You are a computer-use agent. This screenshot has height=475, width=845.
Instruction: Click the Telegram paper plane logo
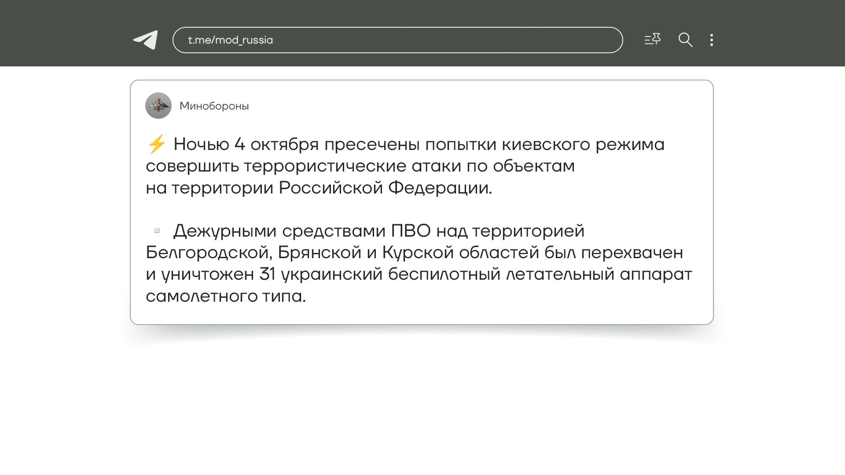[146, 40]
